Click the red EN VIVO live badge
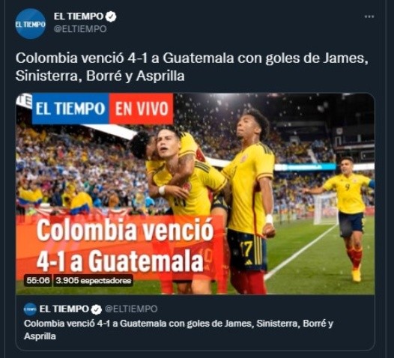 [142, 109]
